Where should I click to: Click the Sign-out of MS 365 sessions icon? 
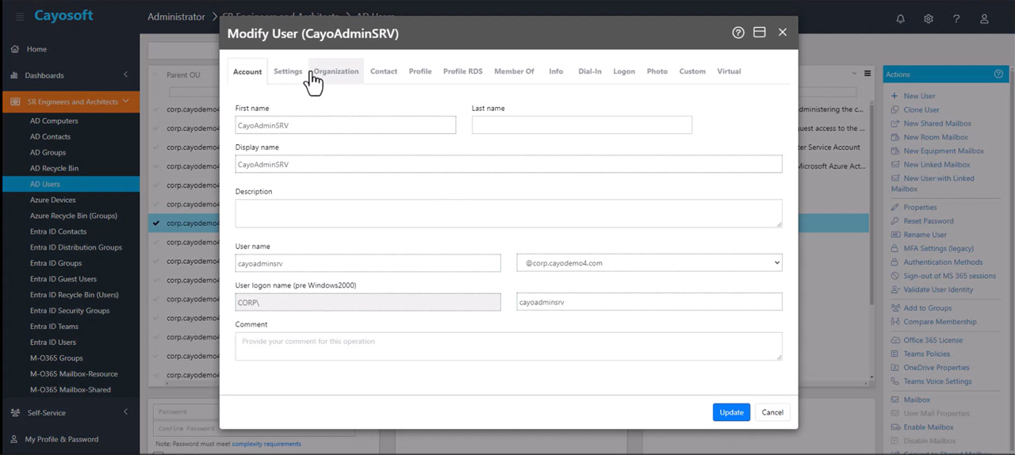point(895,276)
